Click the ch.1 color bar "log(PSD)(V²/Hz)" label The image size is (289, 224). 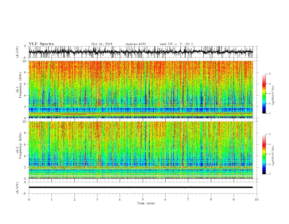coord(273,96)
